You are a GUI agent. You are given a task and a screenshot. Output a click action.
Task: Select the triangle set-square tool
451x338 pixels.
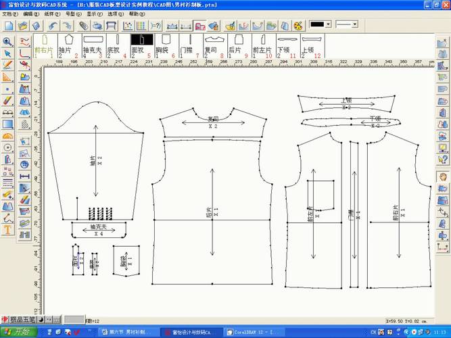click(x=7, y=77)
